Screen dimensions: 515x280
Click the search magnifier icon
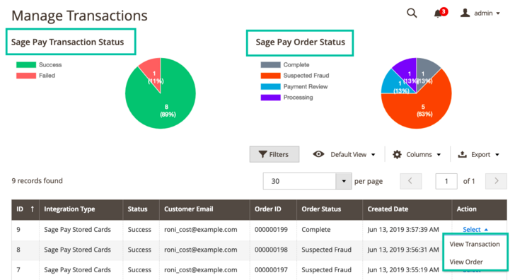[x=412, y=13]
